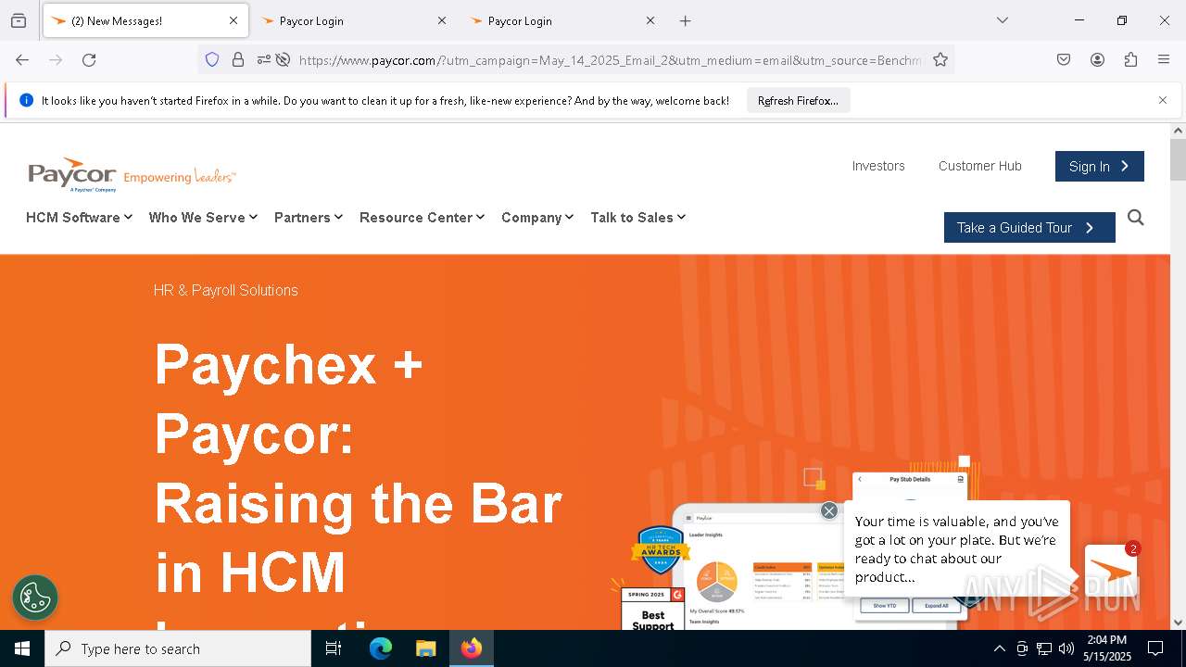Image resolution: width=1186 pixels, height=667 pixels.
Task: Open the network tray icon
Action: (x=1044, y=648)
